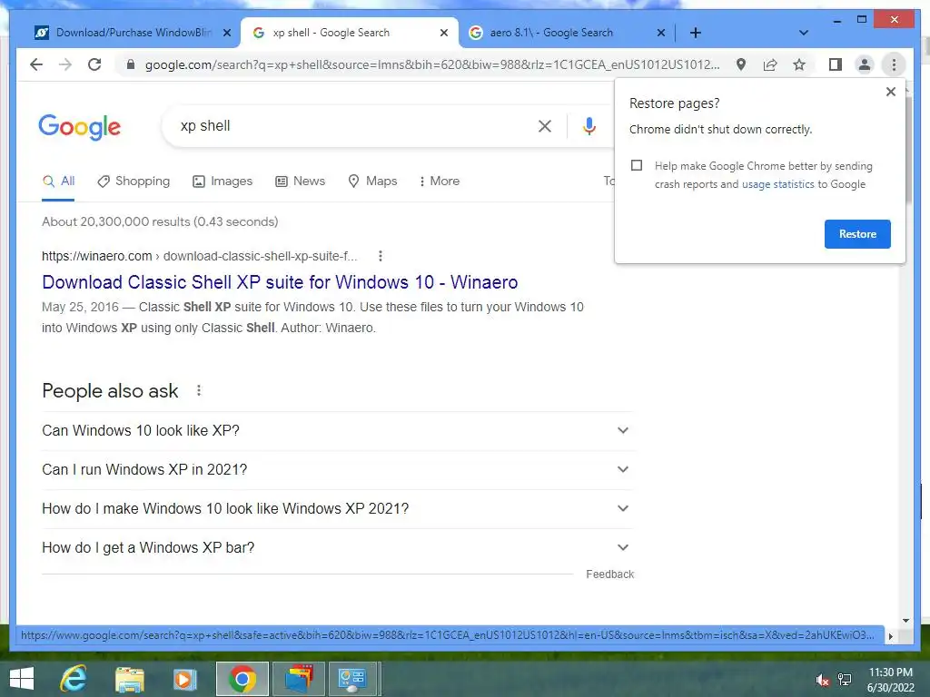Close the aero 8.1 search tab

coord(661,33)
